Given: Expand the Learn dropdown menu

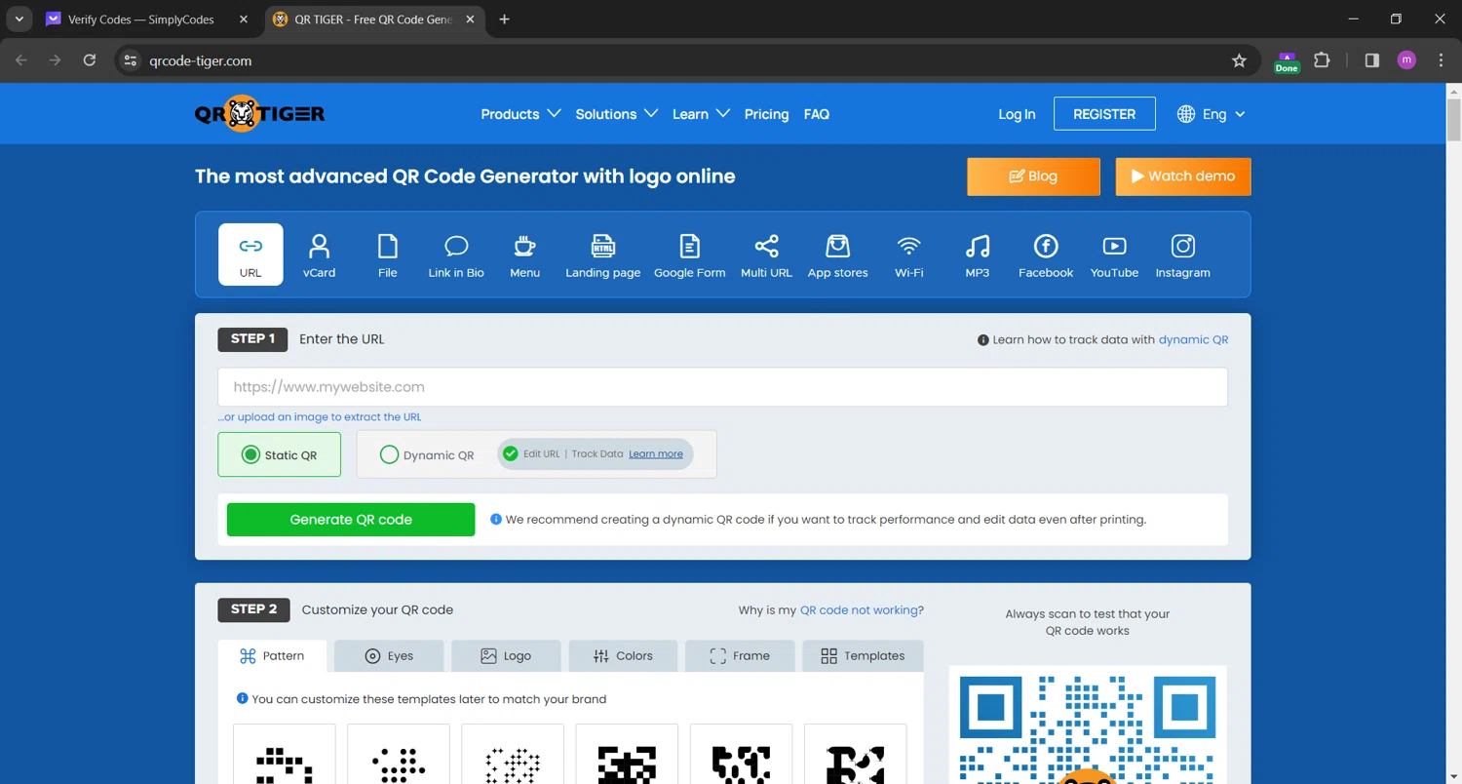Looking at the screenshot, I should [x=701, y=114].
